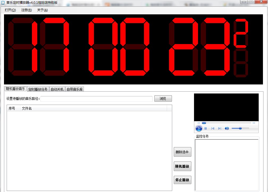Image resolution: width=268 pixels, height=192 pixels.
Task: Select the 随机播放音乐 tab
Action: [x=15, y=89]
